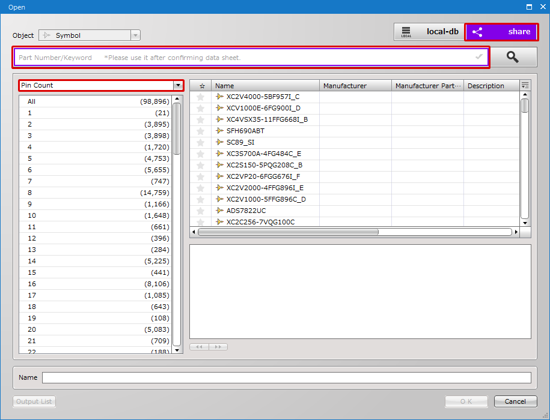Click the Output List button
Image resolution: width=550 pixels, height=420 pixels.
coord(34,401)
